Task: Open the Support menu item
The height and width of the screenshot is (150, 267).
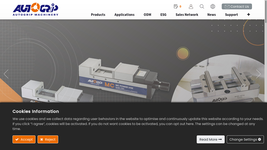Action: point(231,15)
